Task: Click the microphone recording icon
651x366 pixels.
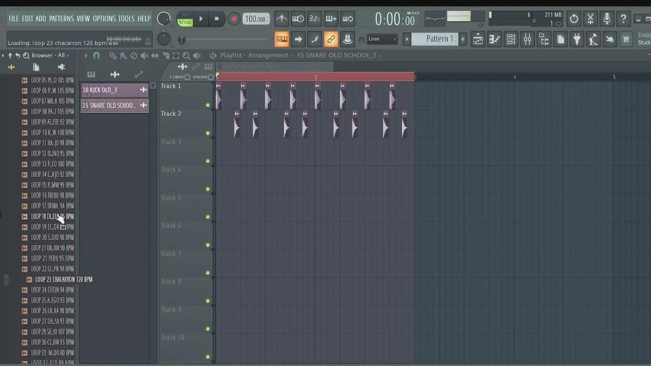Action: [x=607, y=19]
